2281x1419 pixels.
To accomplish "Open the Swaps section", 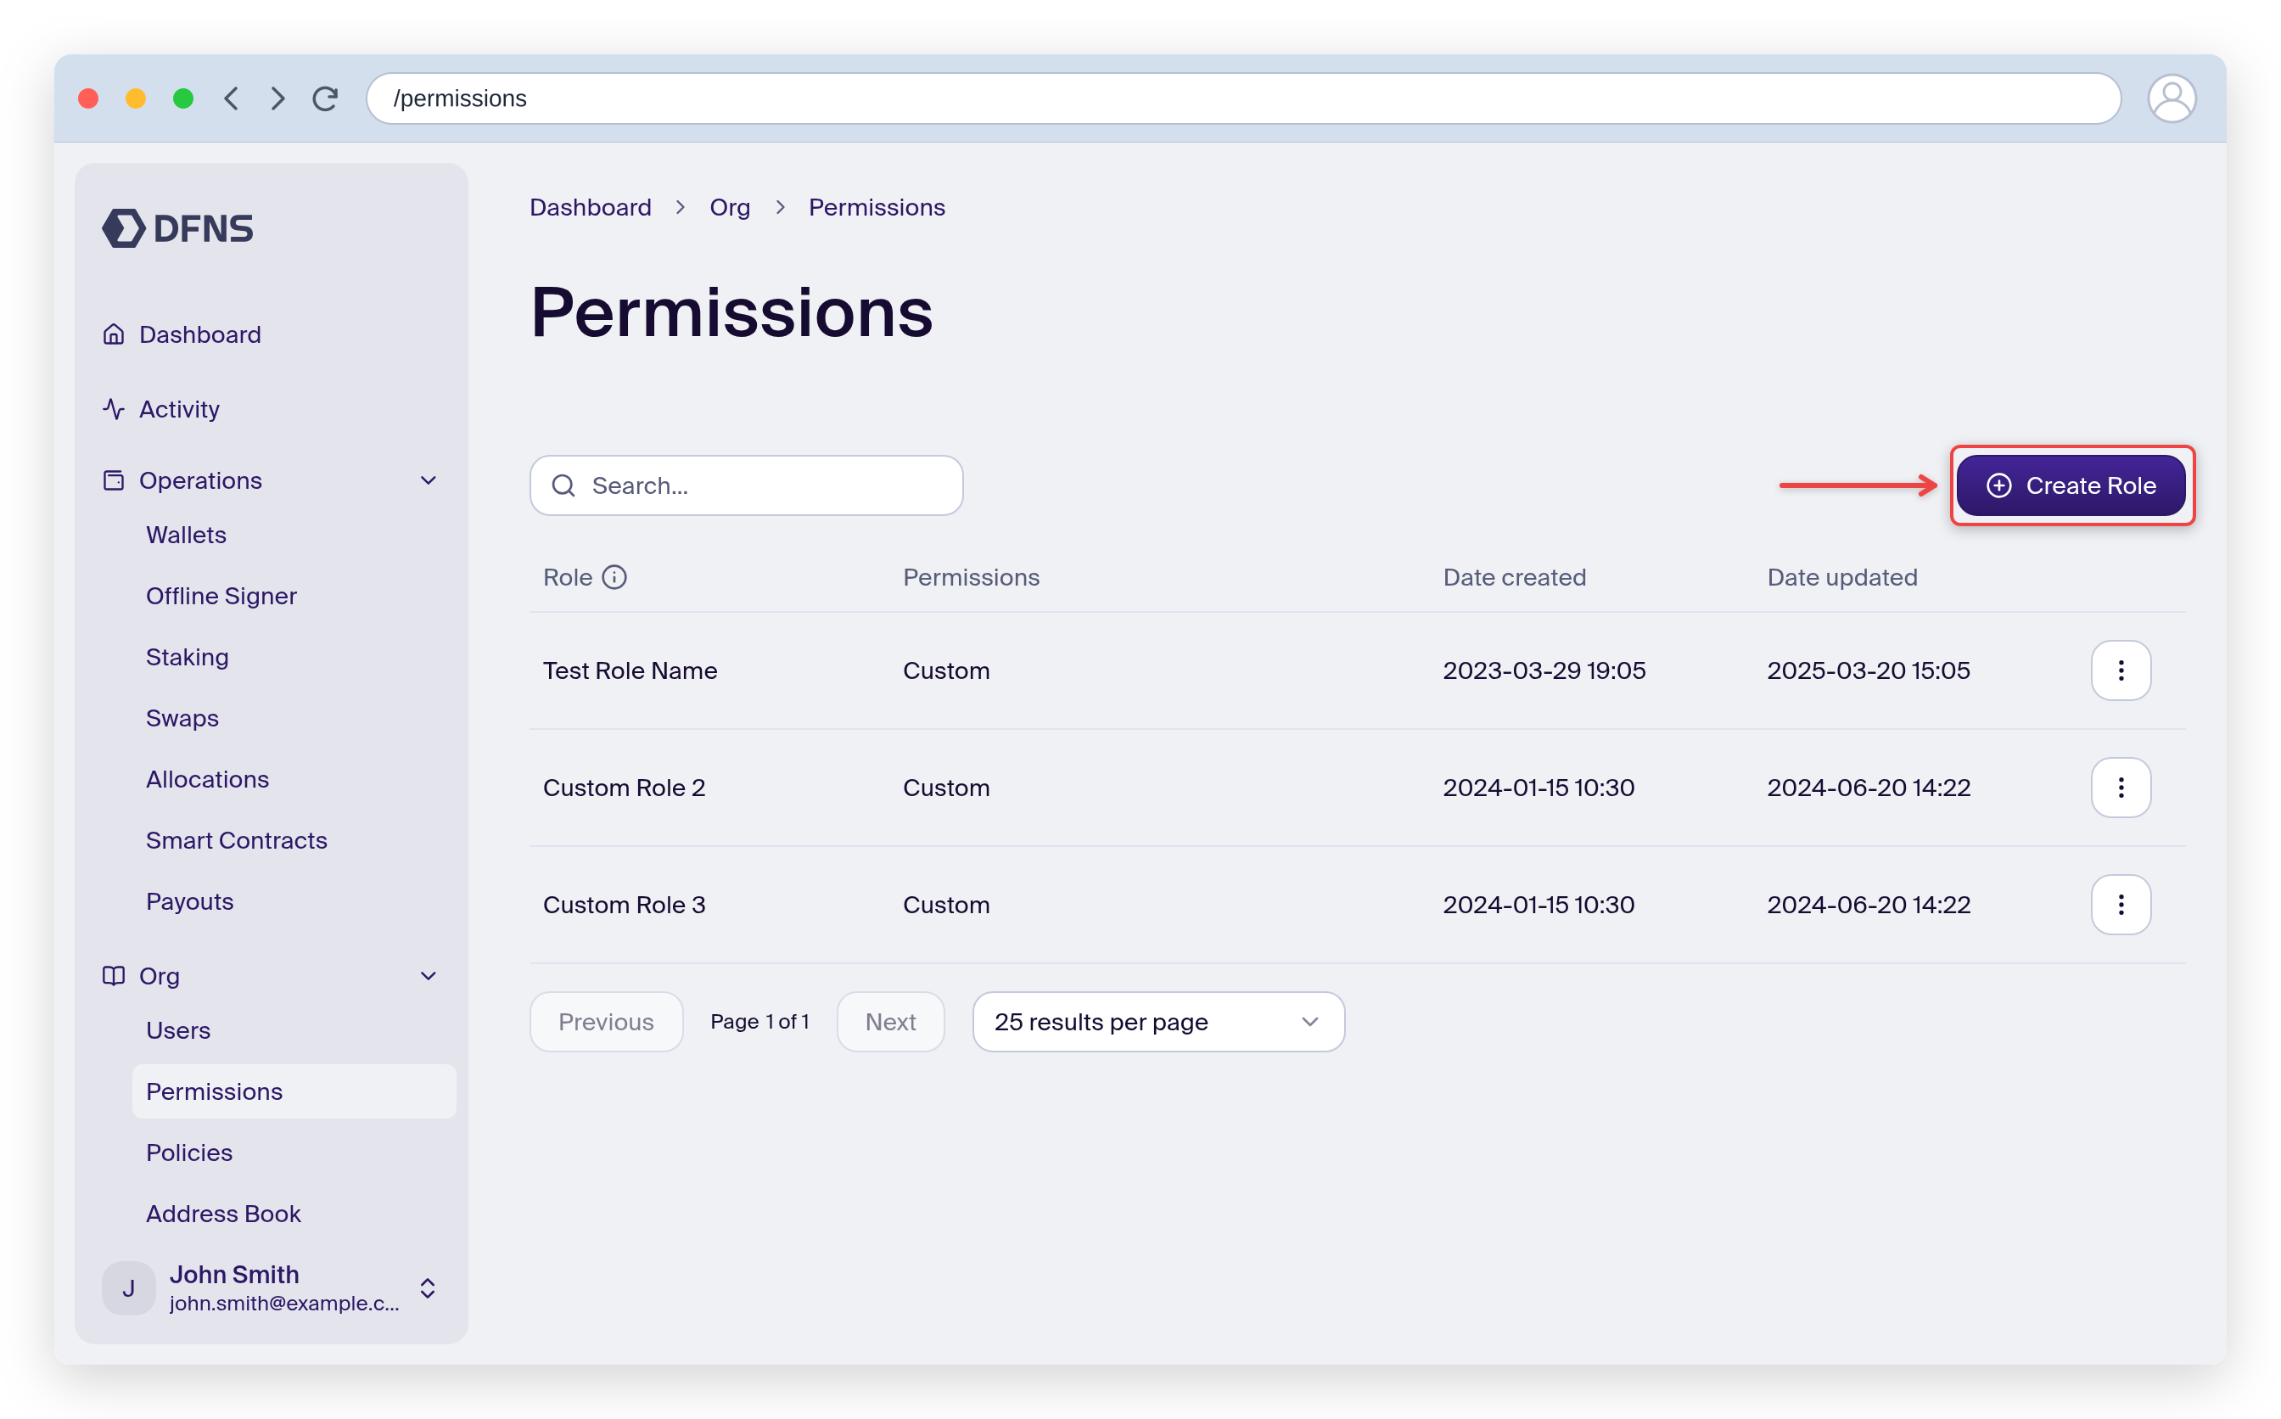I will (182, 718).
